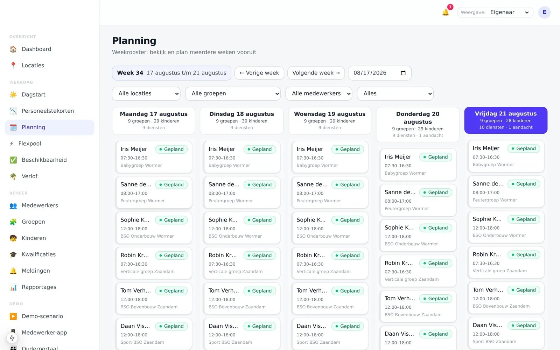Click the Dashboard house icon
Viewport: 560px width, 350px height.
pyautogui.click(x=13, y=49)
